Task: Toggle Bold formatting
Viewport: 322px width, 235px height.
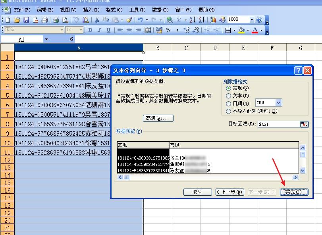Action: [x=90, y=31]
